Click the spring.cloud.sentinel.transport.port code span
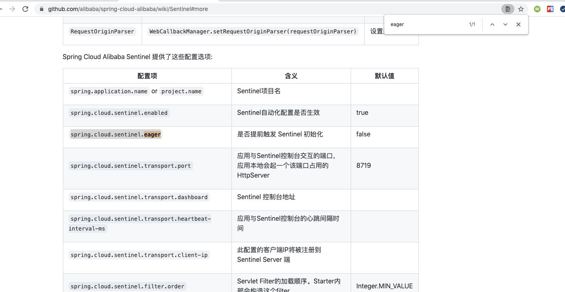Image resolution: width=565 pixels, height=292 pixels. (130, 166)
